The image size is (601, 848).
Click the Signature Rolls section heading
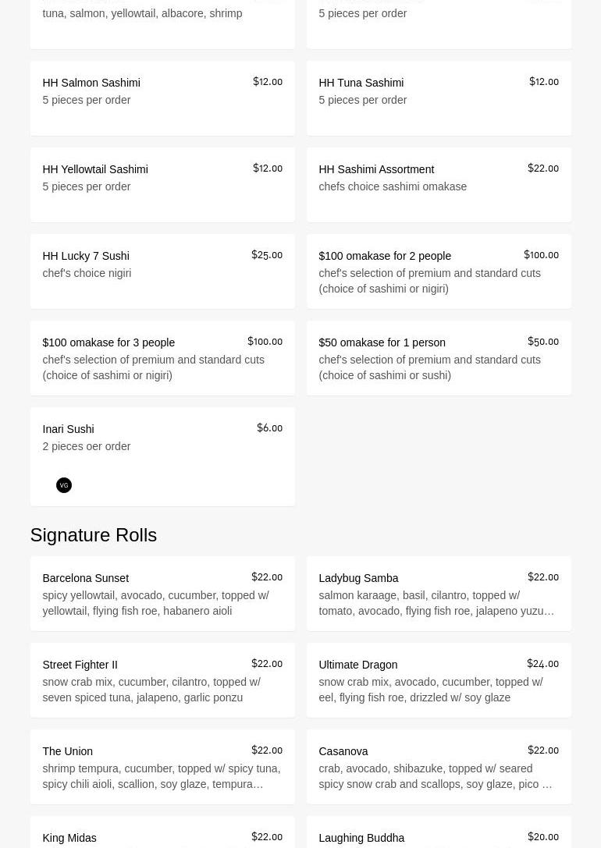click(94, 535)
